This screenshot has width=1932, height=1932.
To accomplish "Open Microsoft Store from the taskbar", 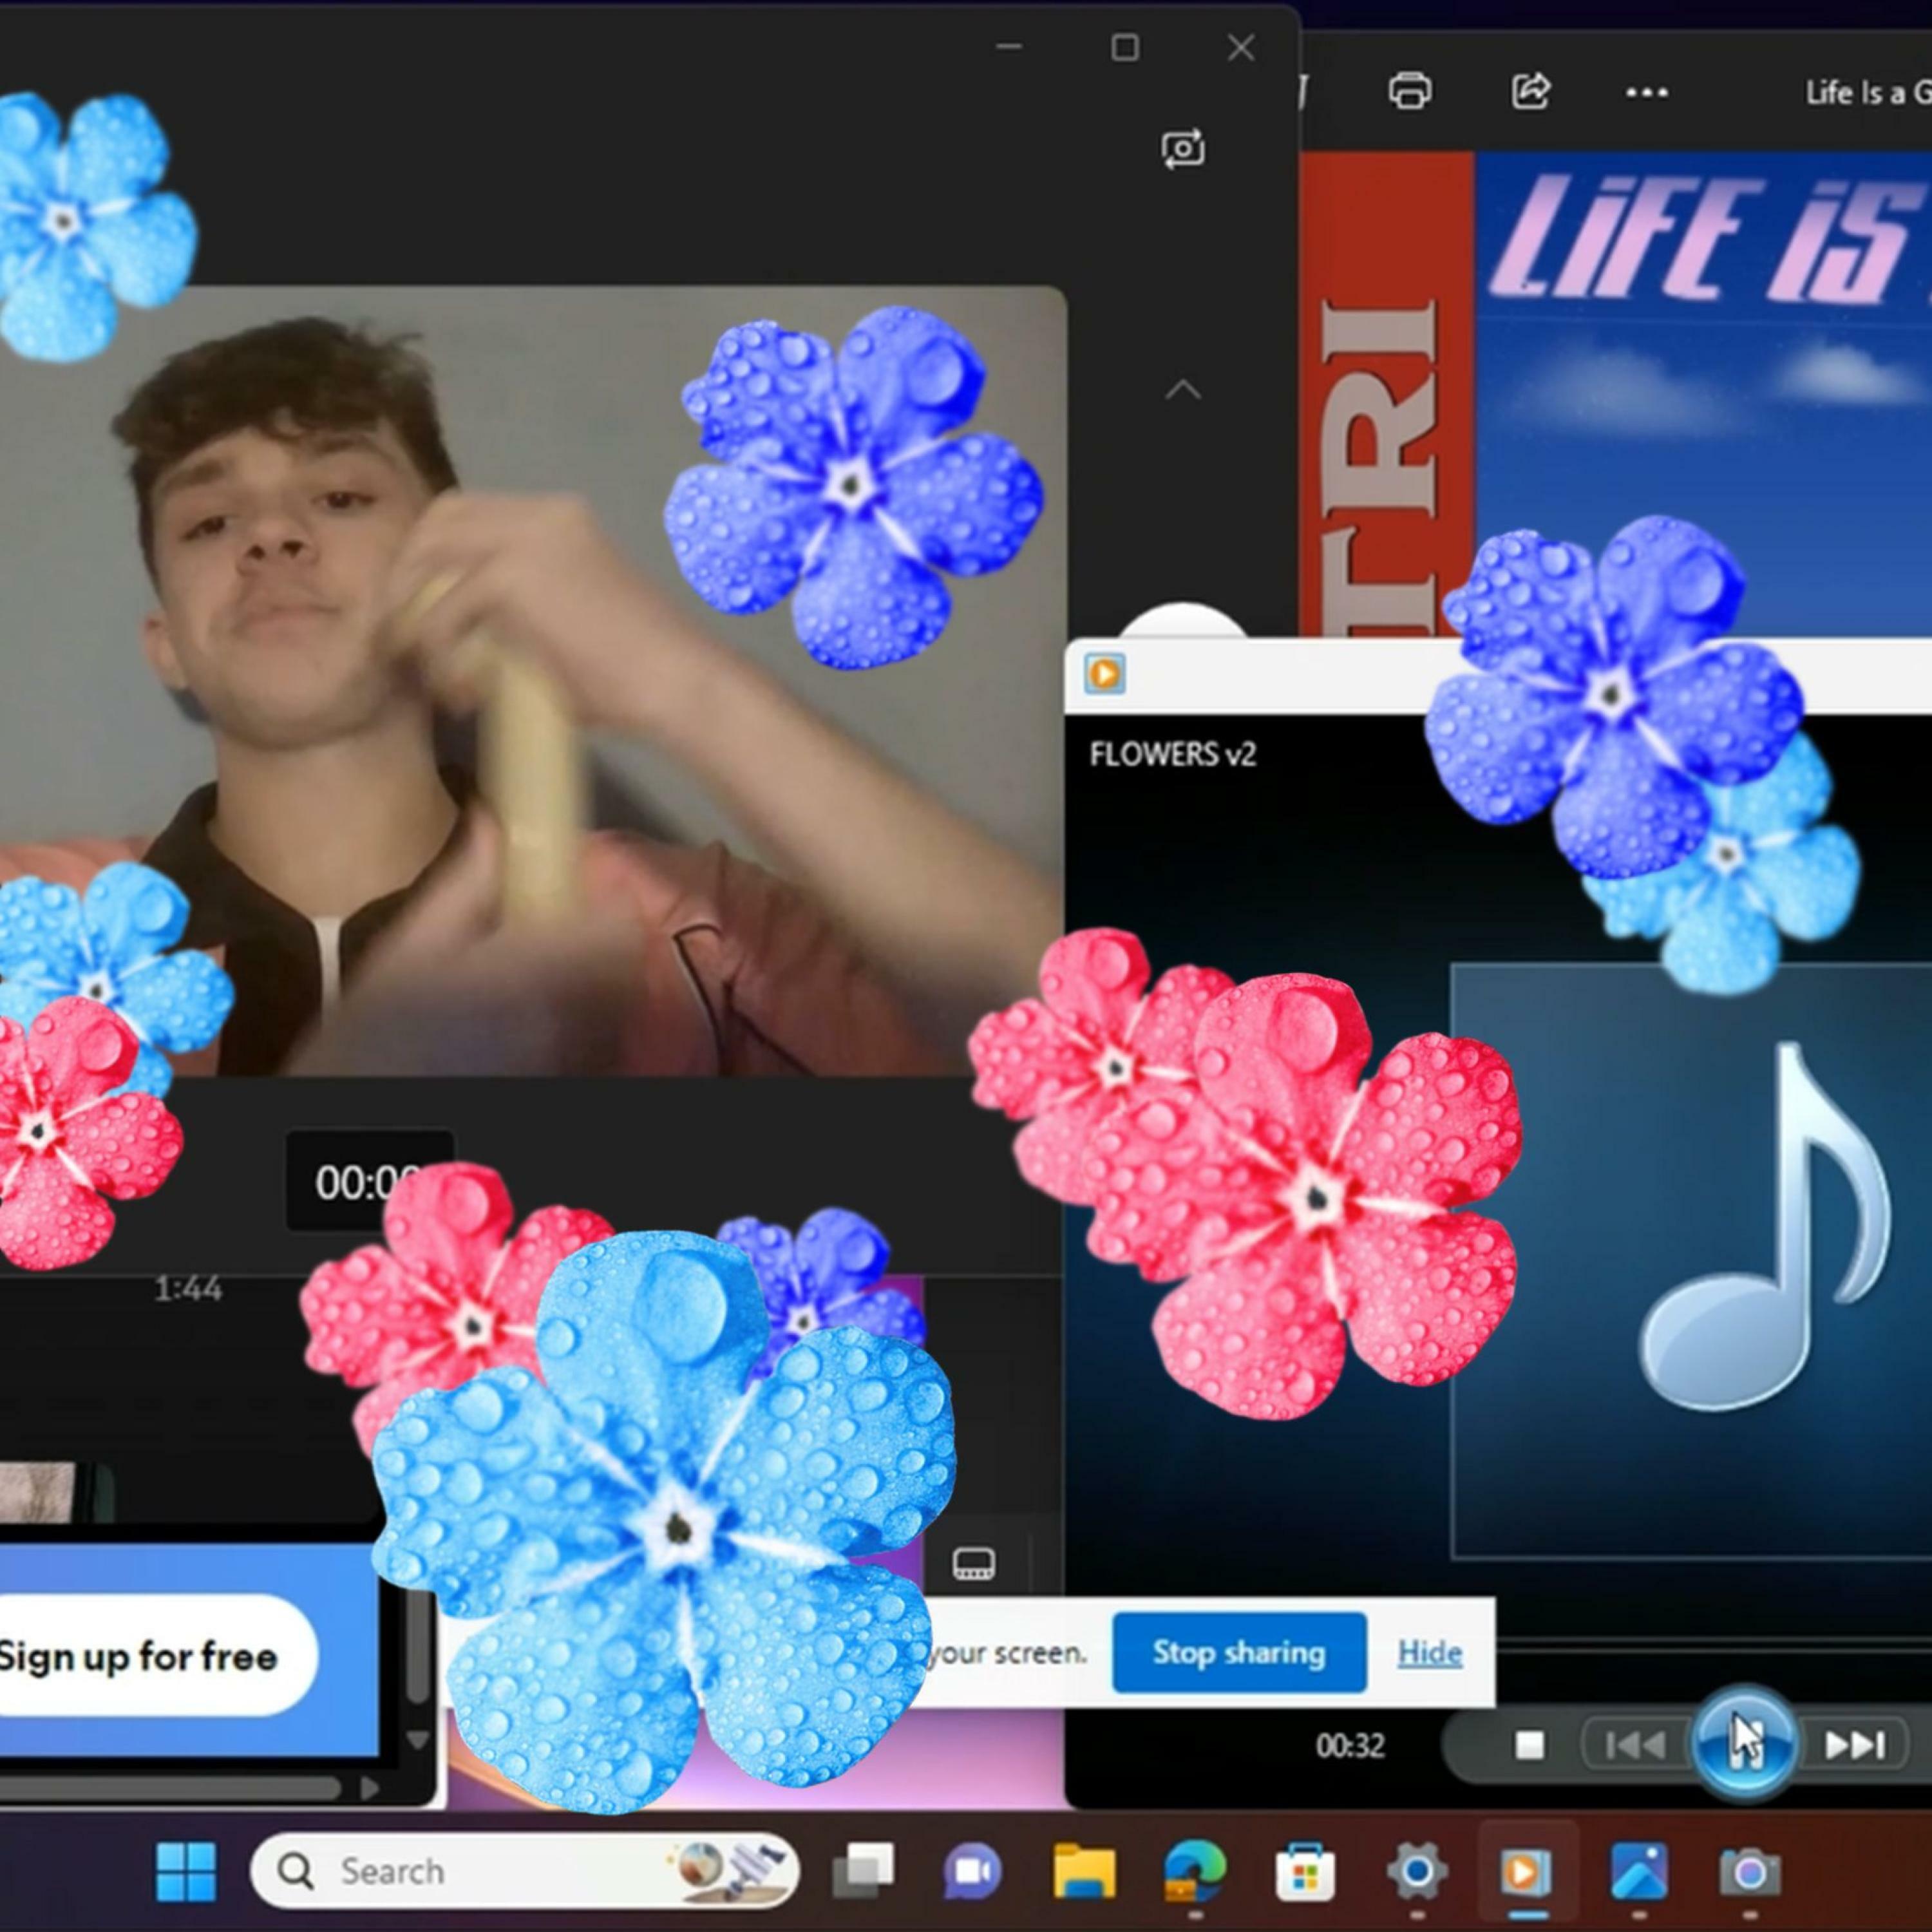I will (1305, 1870).
